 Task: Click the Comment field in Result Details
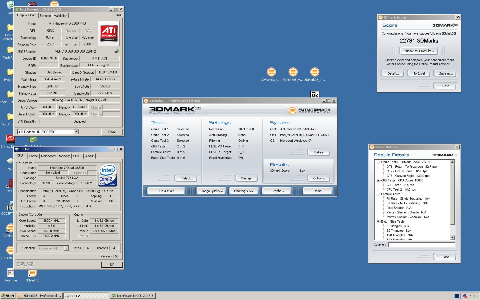[x=421, y=245]
